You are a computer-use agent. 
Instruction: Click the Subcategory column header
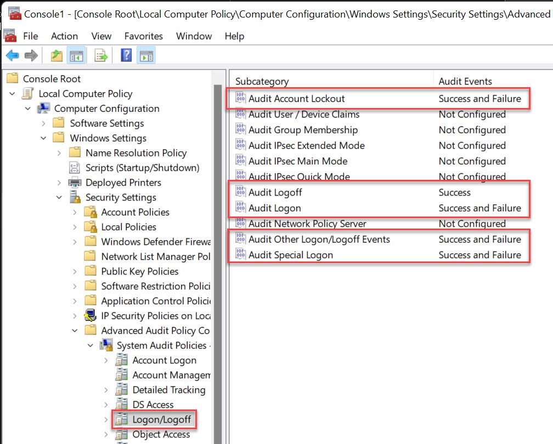pyautogui.click(x=262, y=81)
